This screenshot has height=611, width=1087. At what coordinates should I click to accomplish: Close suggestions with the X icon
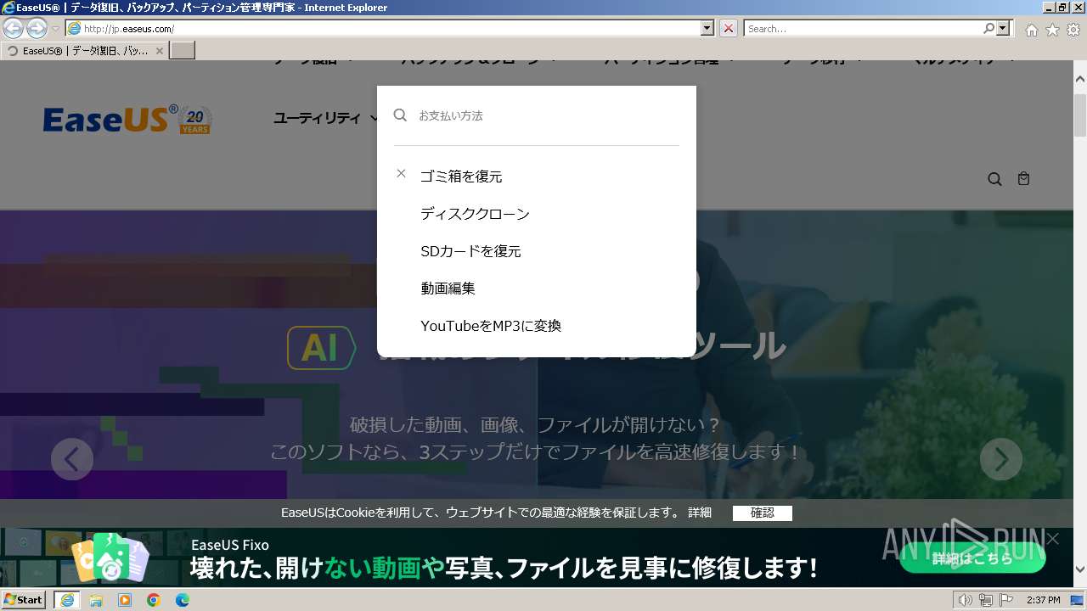[401, 174]
